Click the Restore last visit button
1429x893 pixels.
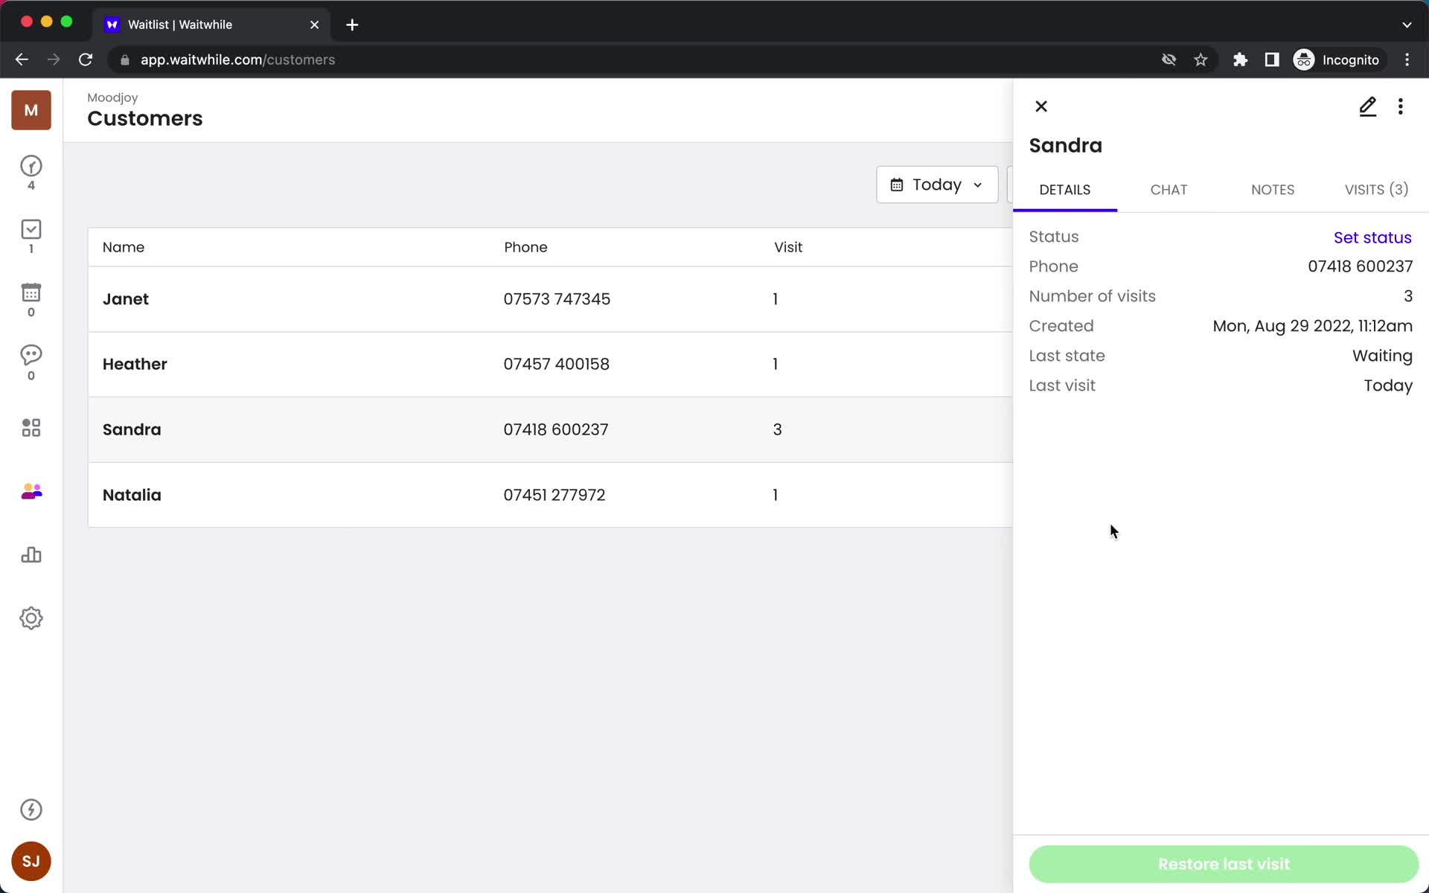click(1224, 864)
